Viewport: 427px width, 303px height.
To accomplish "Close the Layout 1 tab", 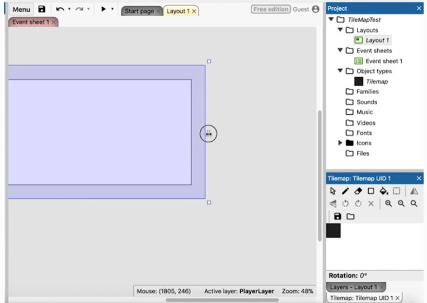I will click(x=194, y=11).
